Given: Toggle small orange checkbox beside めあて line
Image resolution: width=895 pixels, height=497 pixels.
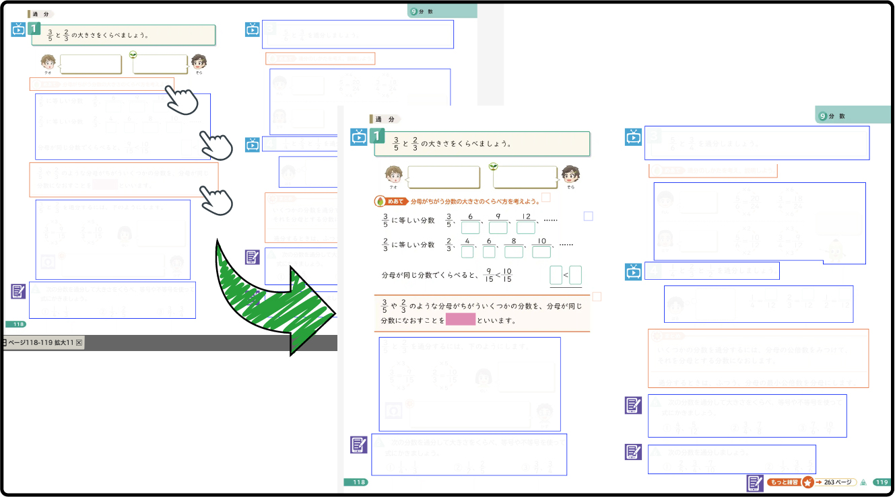Looking at the screenshot, I should (x=546, y=197).
